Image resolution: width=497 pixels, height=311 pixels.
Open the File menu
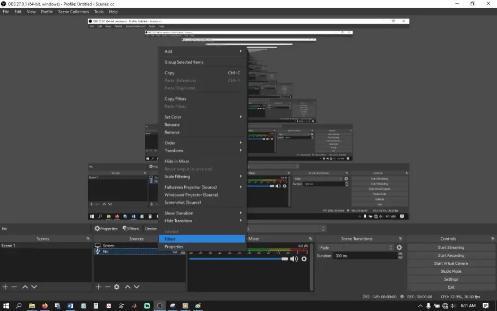coord(6,12)
